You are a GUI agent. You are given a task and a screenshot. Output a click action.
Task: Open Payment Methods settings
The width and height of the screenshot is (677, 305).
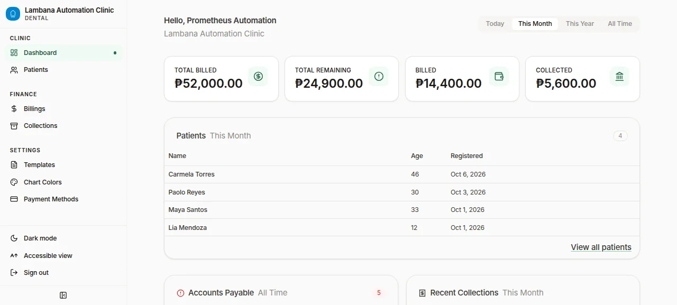(63, 199)
